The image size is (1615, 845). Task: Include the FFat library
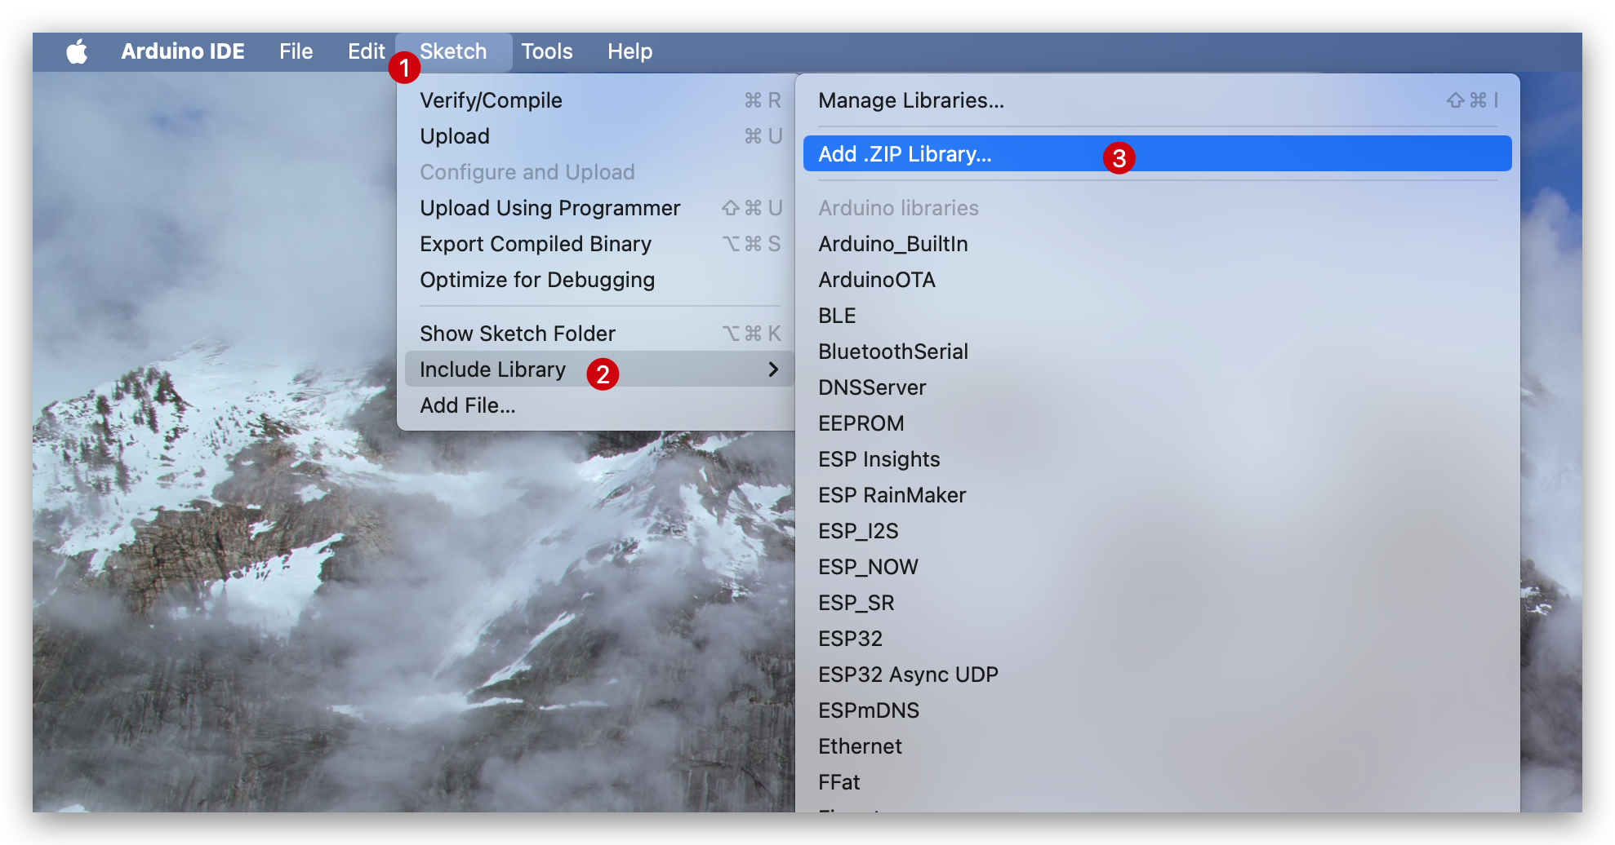pyautogui.click(x=1157, y=782)
